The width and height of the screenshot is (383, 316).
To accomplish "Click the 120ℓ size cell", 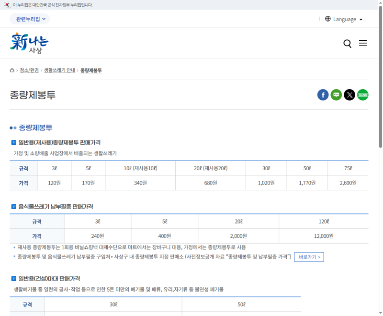I will pyautogui.click(x=324, y=222).
